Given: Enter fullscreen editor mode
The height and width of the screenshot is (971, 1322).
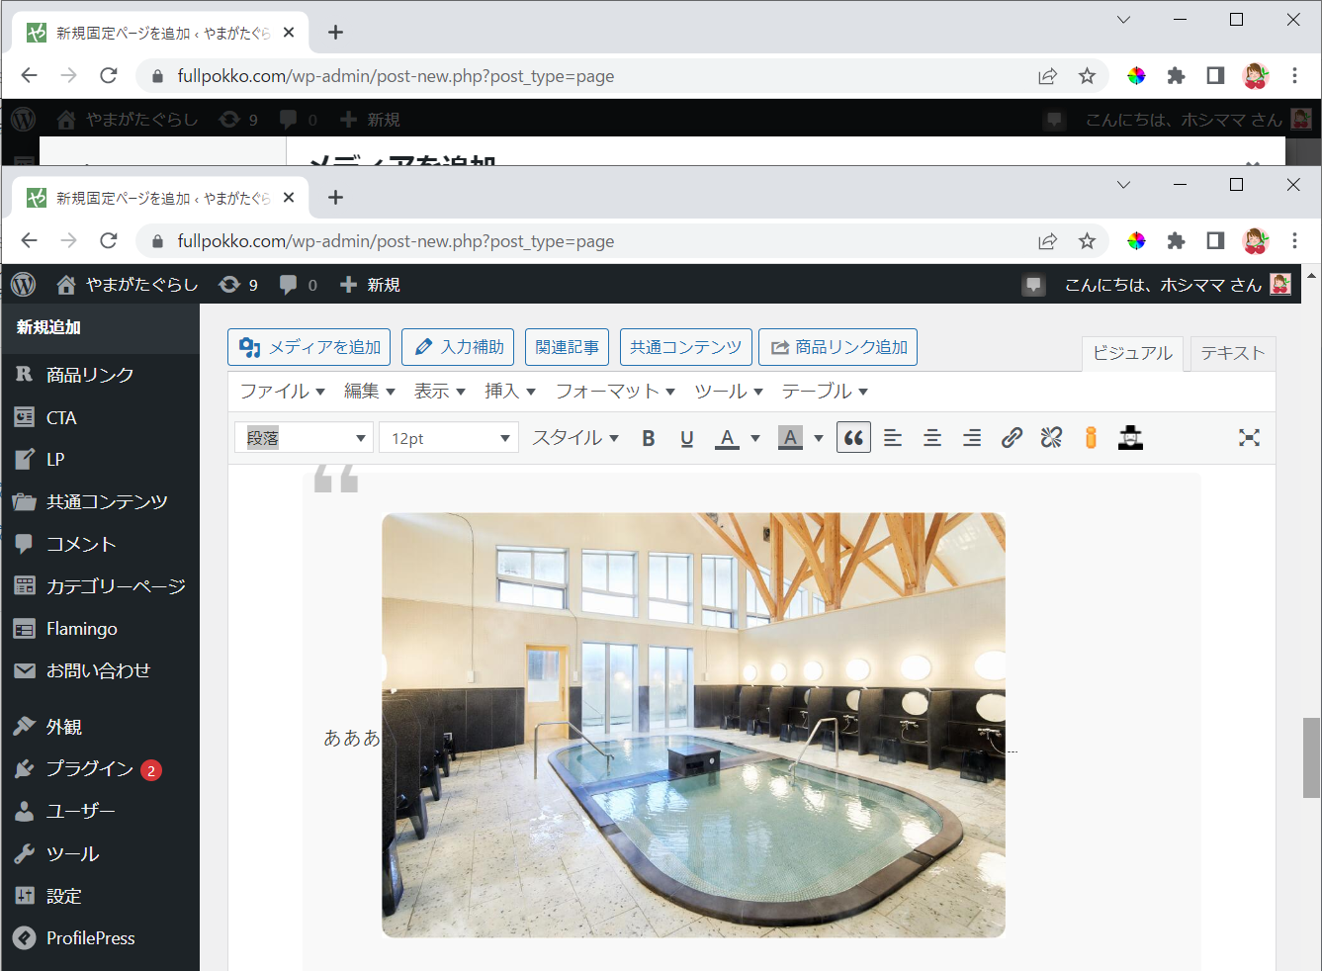Looking at the screenshot, I should coord(1249,438).
